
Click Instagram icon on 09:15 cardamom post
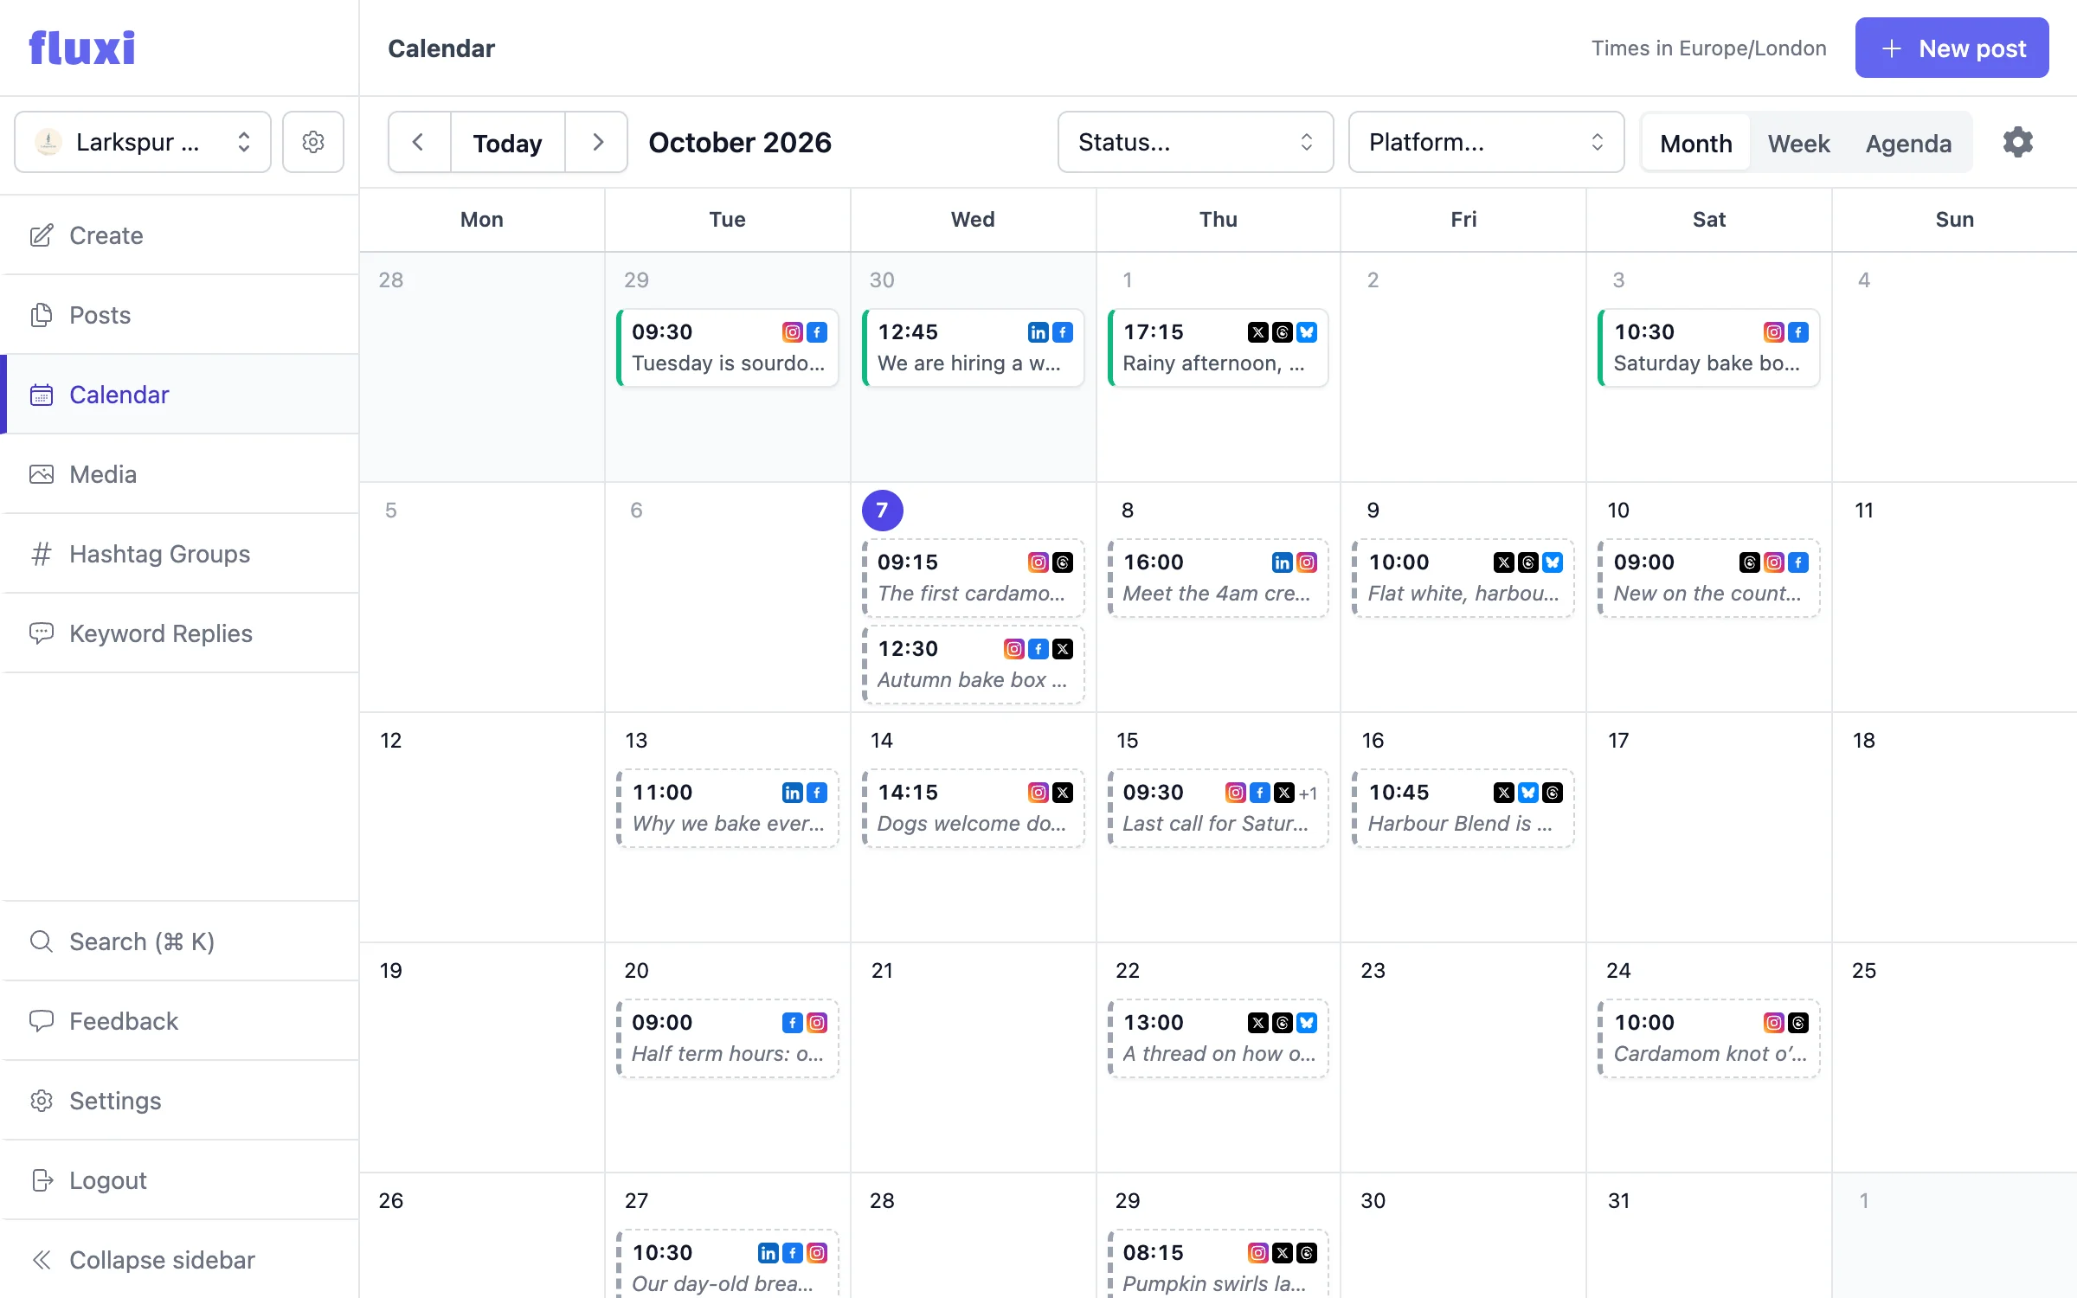(1038, 562)
